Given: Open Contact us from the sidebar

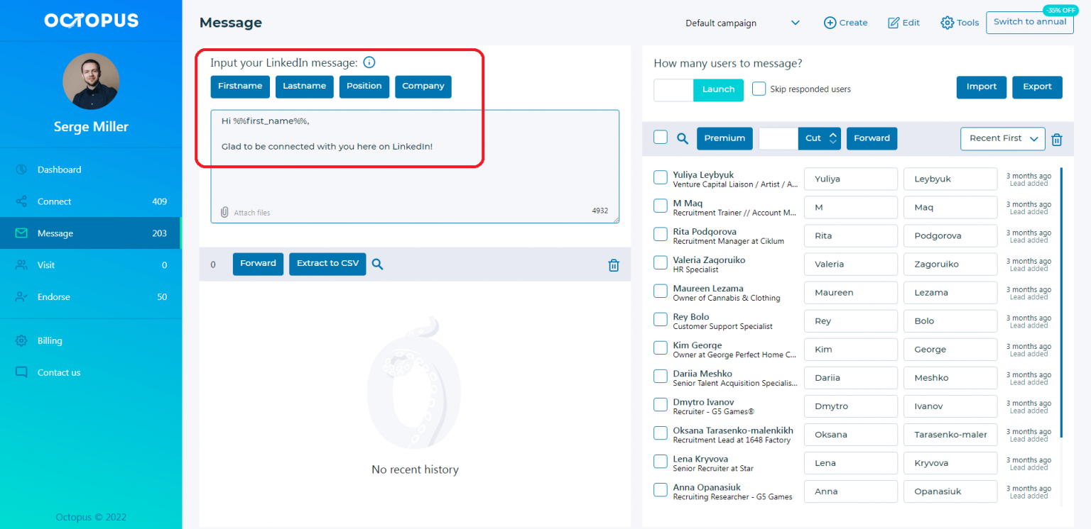Looking at the screenshot, I should 22,372.
